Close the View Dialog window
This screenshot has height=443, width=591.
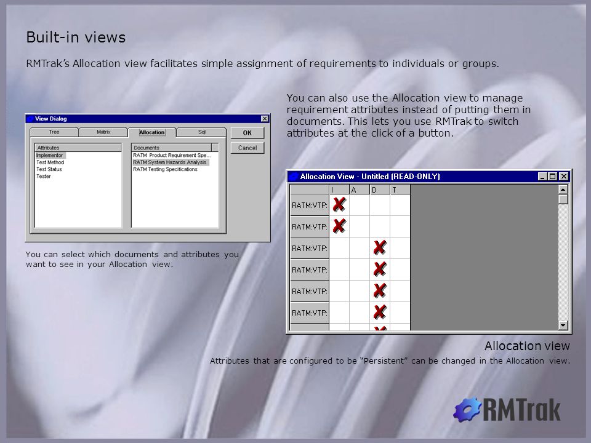coord(265,119)
